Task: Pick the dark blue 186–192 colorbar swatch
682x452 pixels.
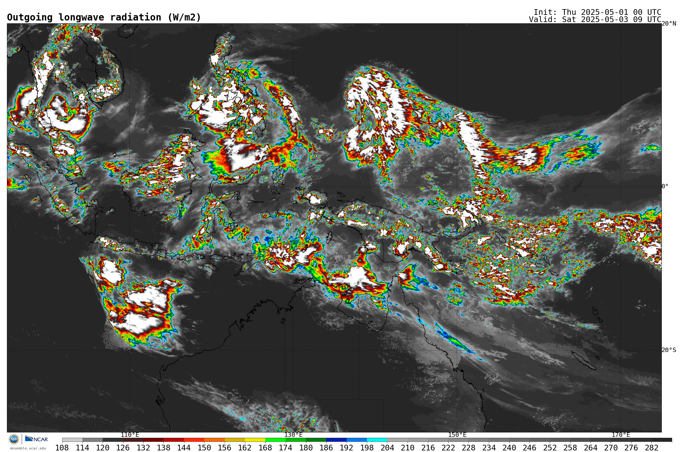Action: pyautogui.click(x=336, y=440)
